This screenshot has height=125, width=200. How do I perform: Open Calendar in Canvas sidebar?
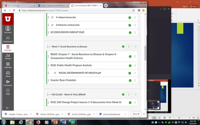coord(8,65)
